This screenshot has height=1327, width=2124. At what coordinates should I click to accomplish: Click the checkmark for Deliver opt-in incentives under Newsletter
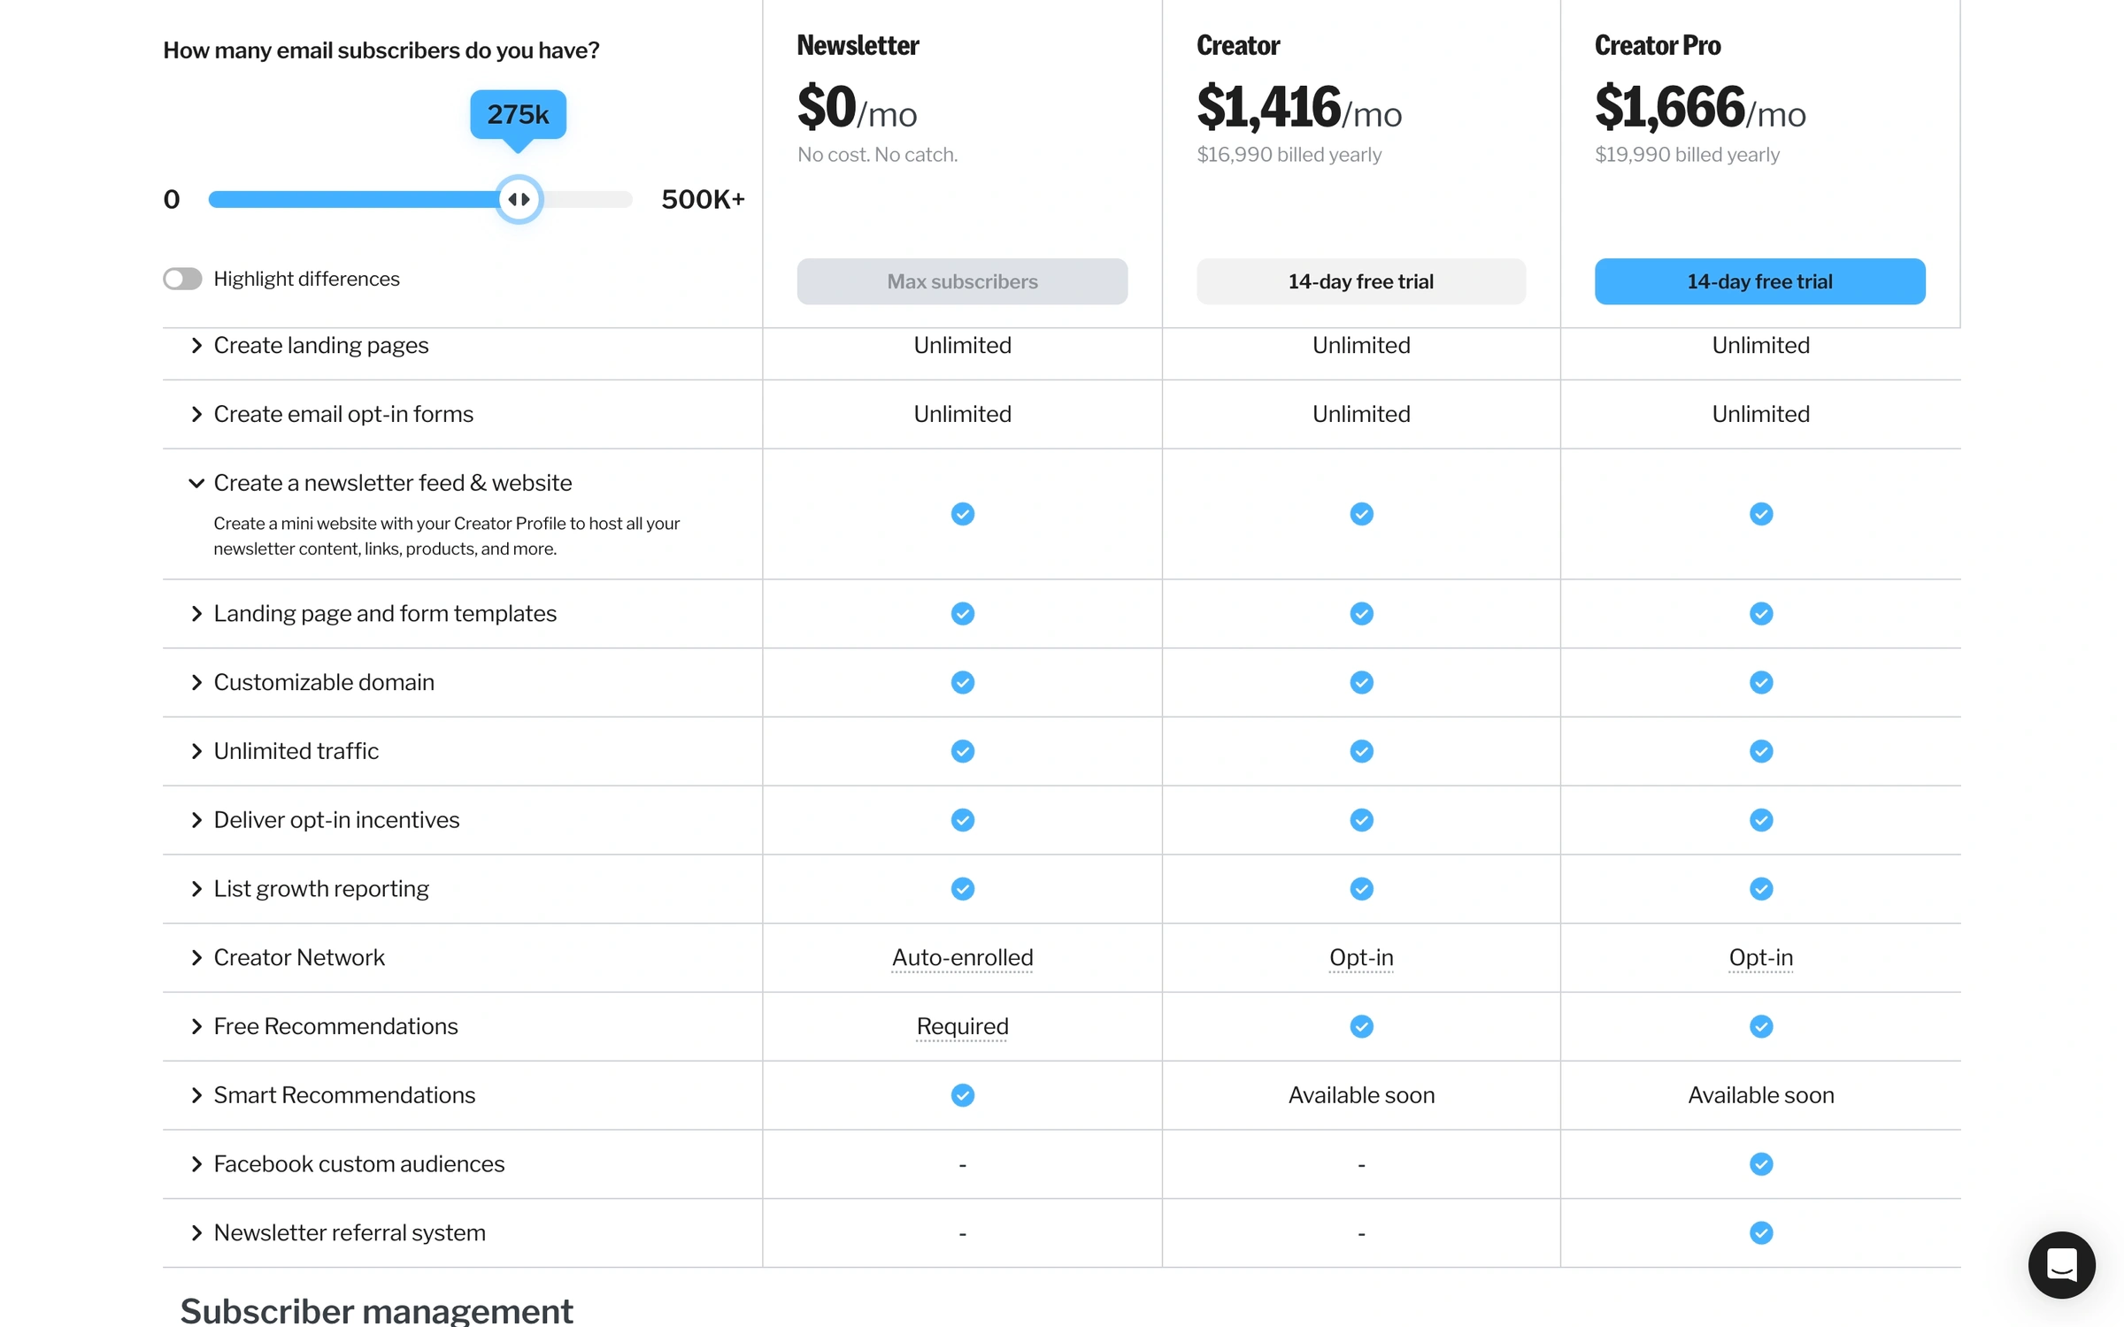(962, 820)
